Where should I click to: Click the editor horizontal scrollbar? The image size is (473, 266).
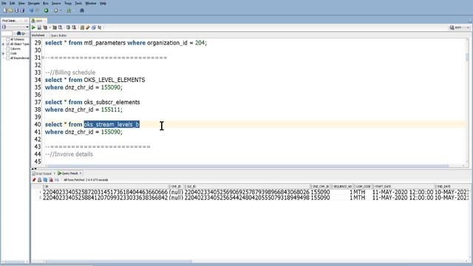[248, 166]
